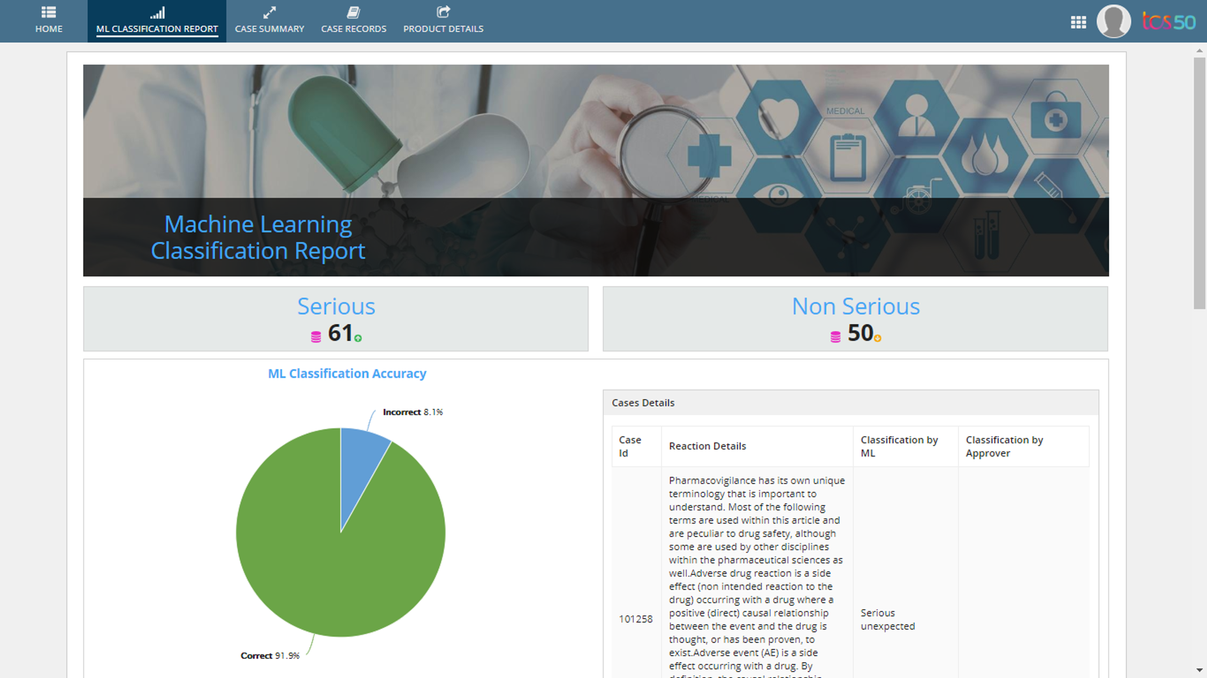
Task: Click the Non Serious count 50
Action: coord(860,333)
